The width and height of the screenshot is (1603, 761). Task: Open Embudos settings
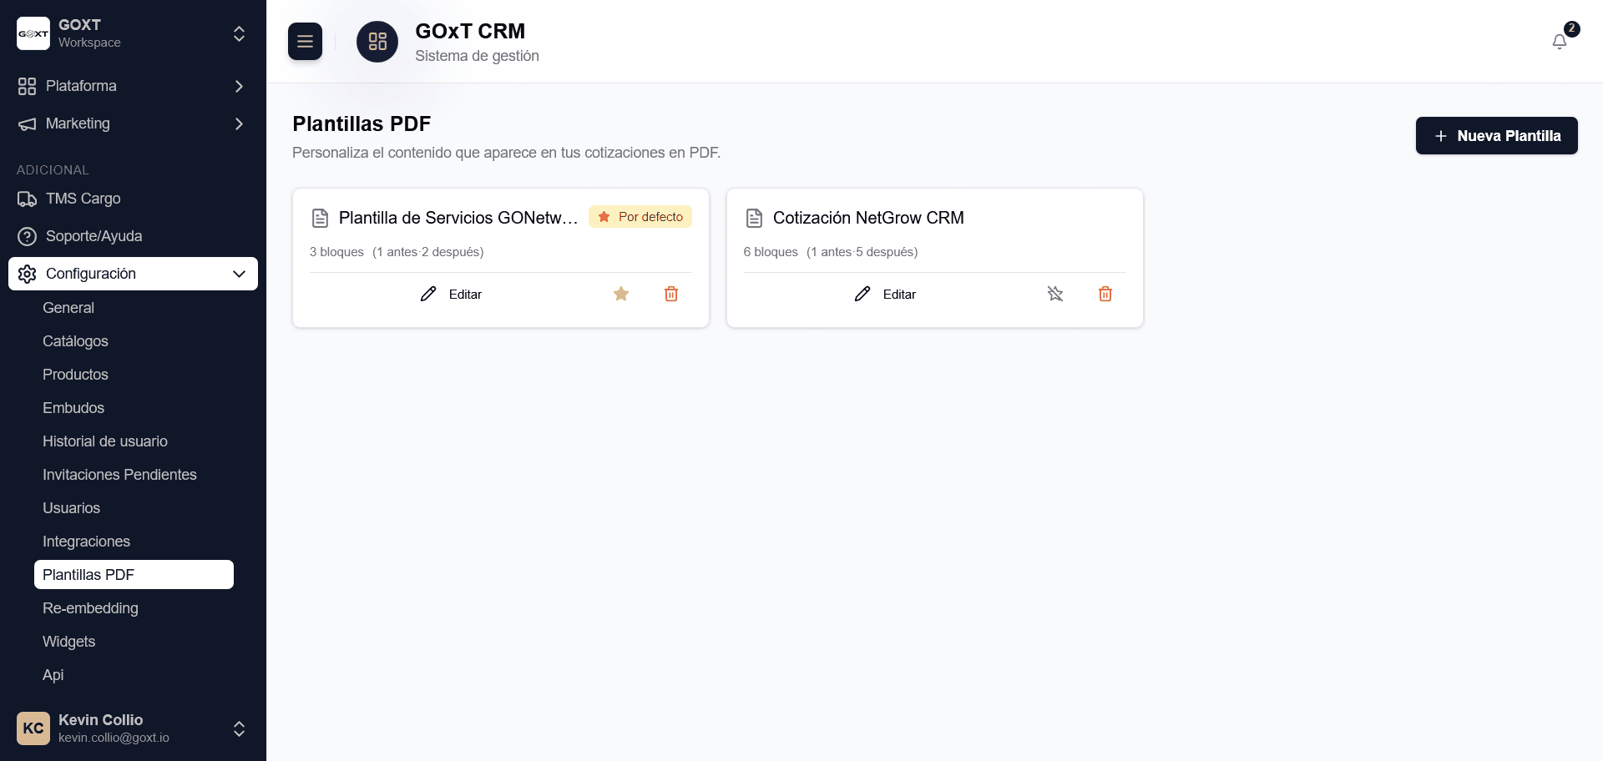tap(134, 408)
